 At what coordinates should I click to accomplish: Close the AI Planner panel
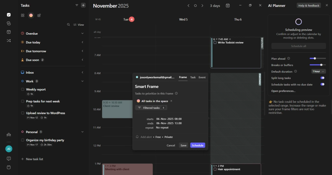tap(327, 5)
